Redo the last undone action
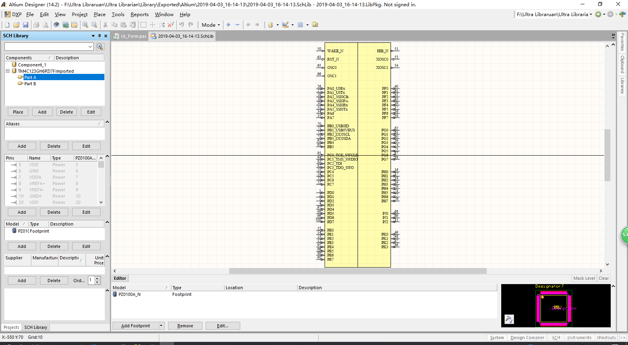 tap(191, 25)
